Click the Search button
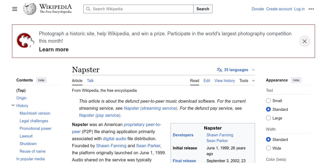The height and width of the screenshot is (163, 327). pos(203,9)
